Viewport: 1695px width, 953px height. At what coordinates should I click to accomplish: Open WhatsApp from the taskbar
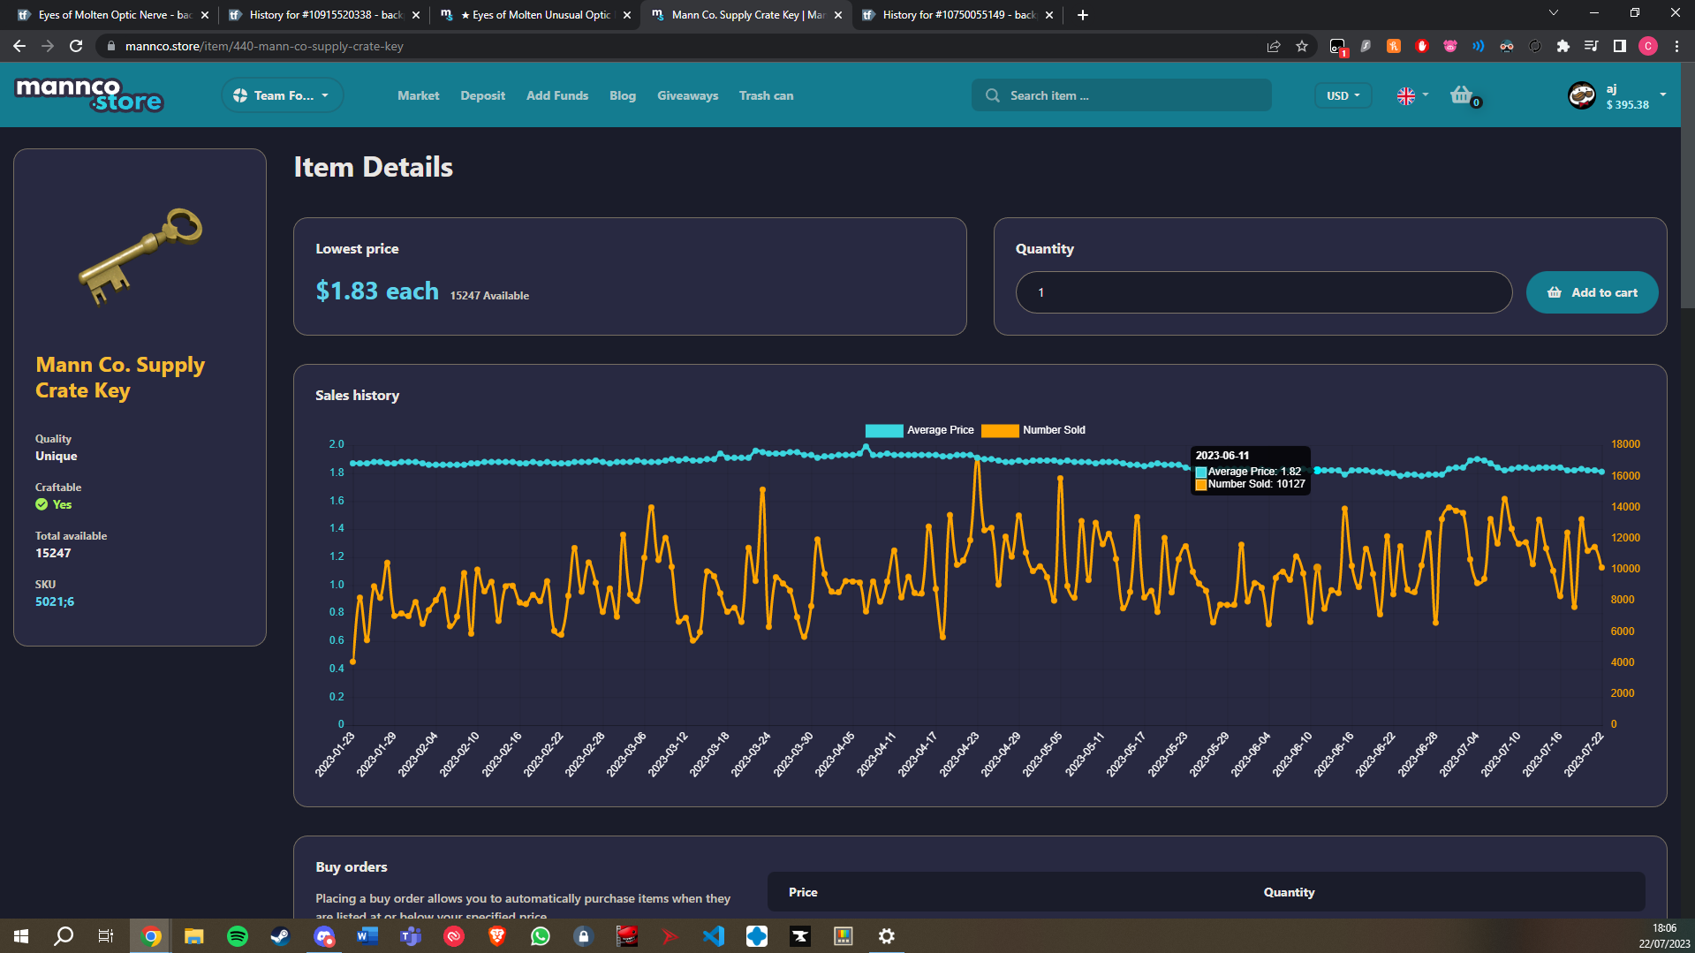click(x=541, y=936)
